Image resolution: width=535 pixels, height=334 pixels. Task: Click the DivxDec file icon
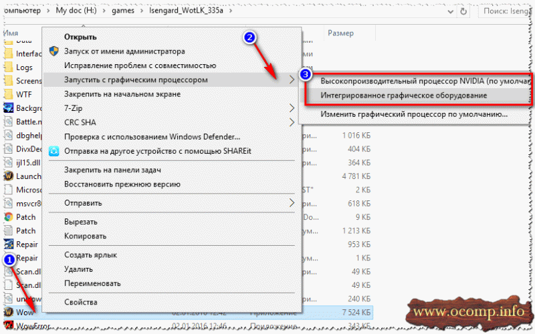tap(8, 149)
